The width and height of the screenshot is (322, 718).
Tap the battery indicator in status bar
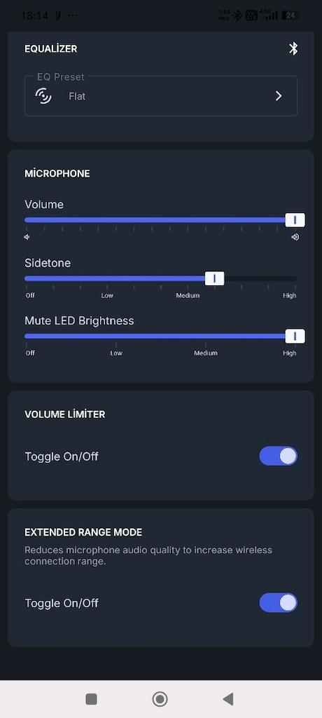(x=290, y=15)
